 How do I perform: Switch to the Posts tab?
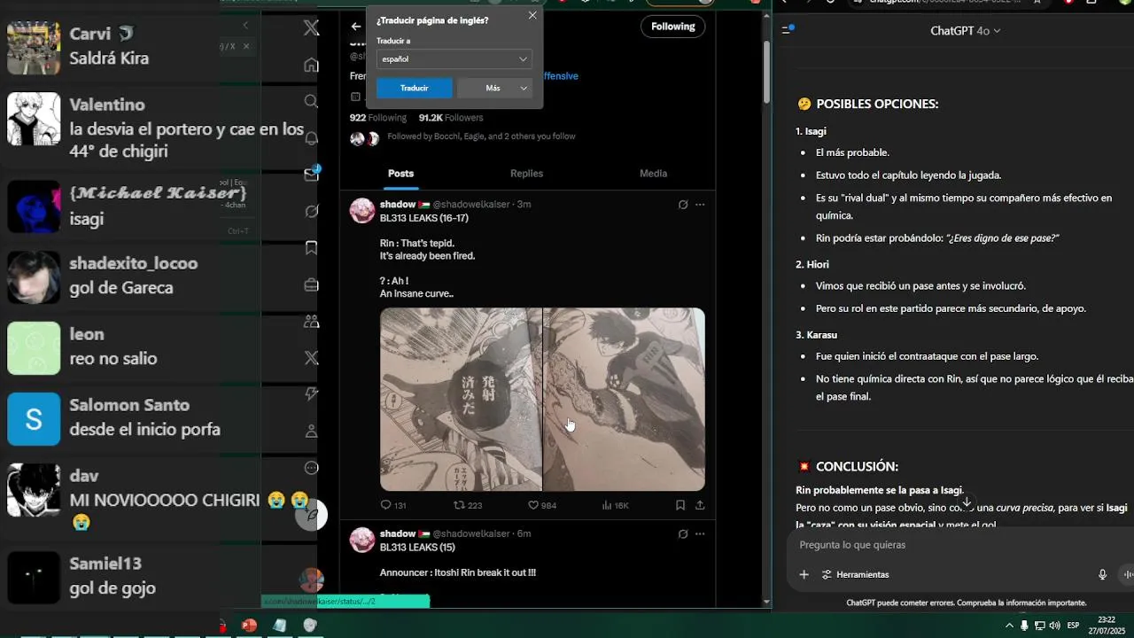(x=400, y=174)
